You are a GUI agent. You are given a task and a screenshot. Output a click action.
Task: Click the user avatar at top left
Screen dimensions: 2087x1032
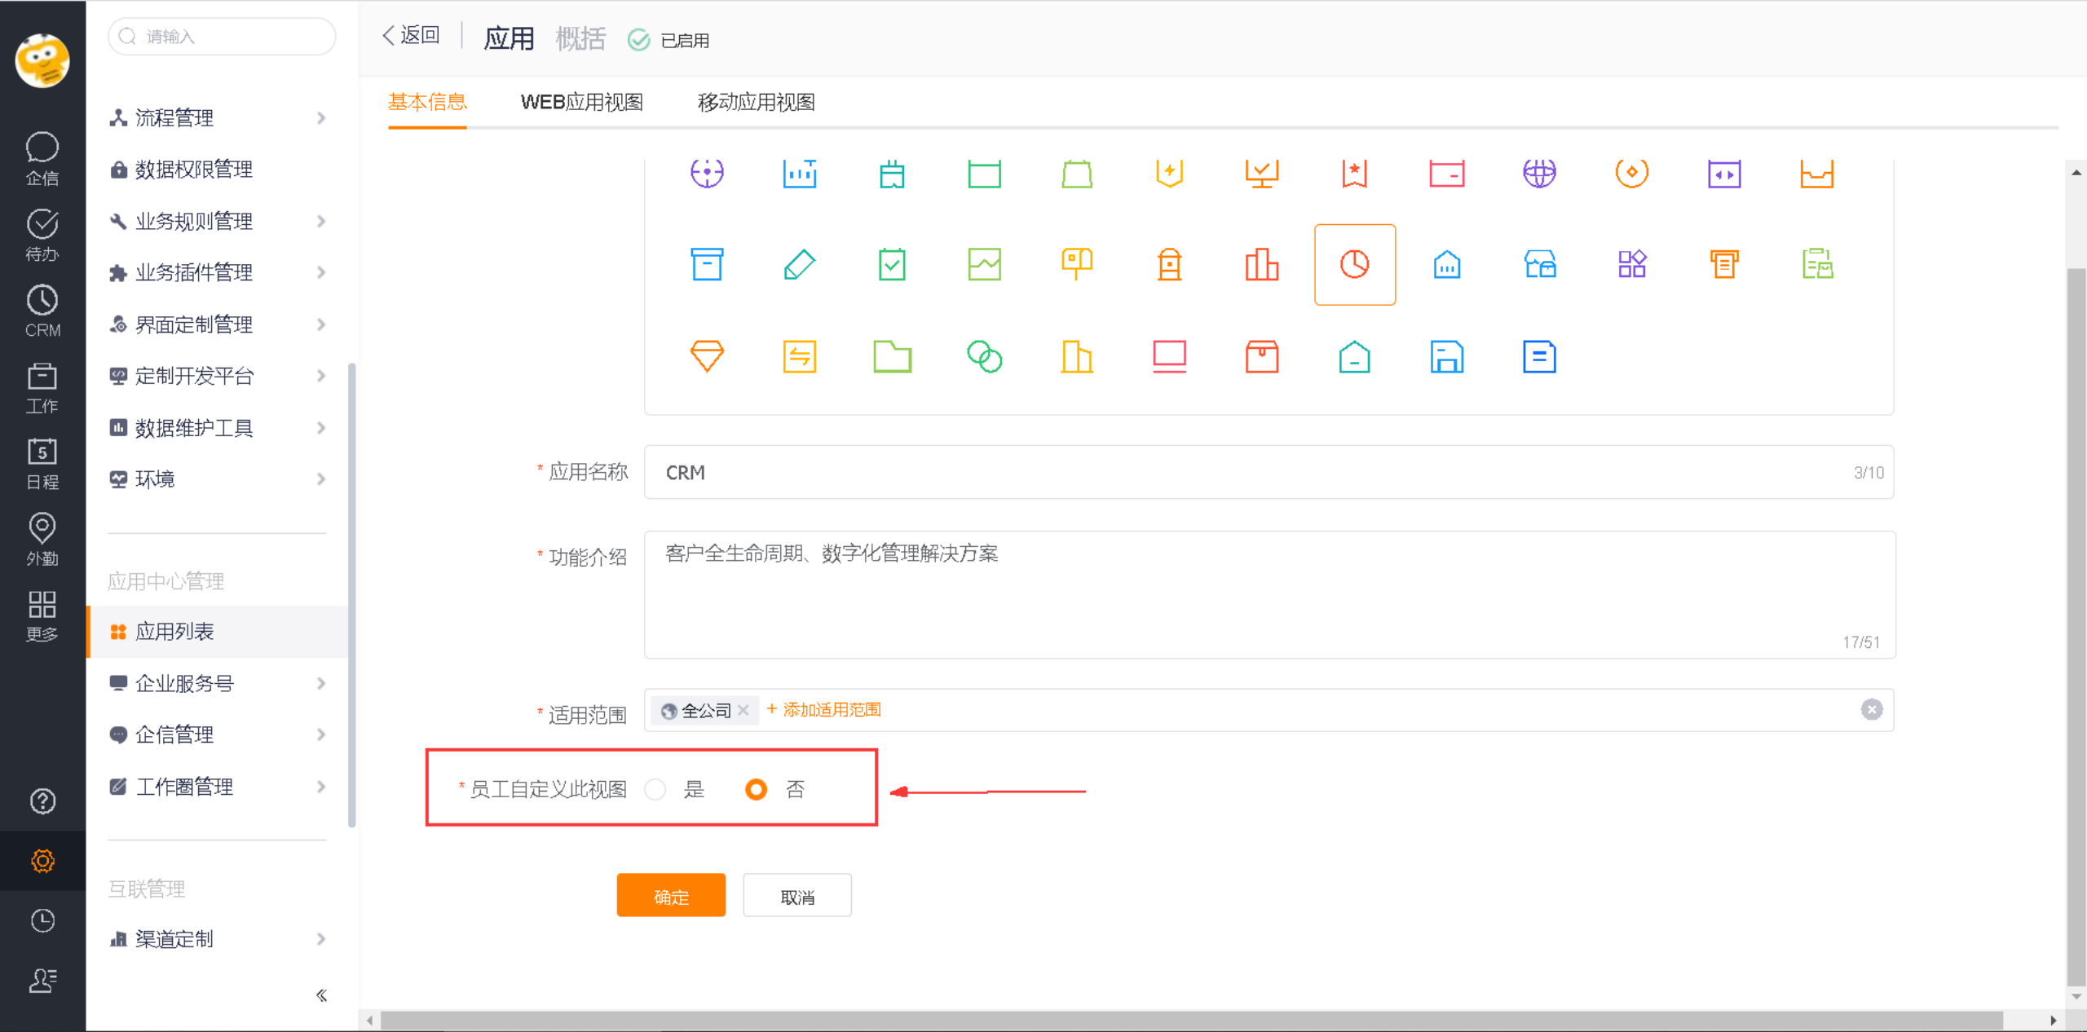[x=42, y=60]
